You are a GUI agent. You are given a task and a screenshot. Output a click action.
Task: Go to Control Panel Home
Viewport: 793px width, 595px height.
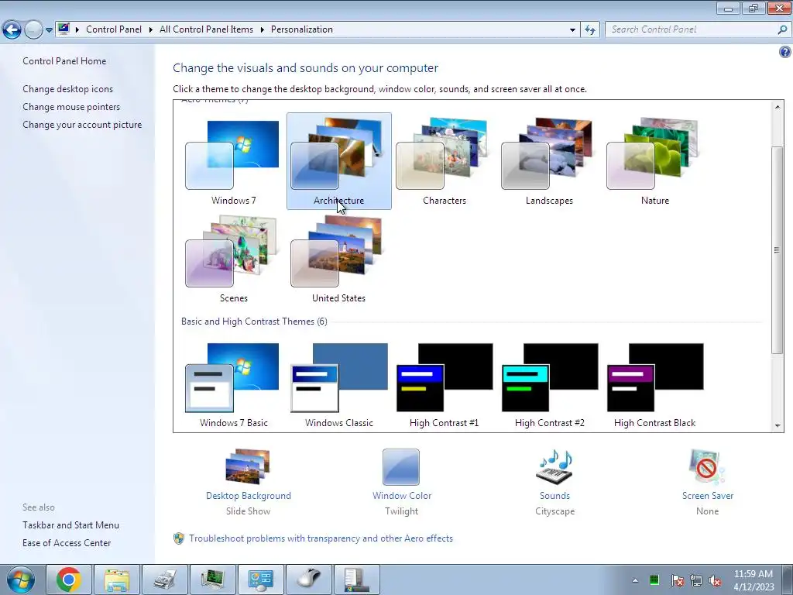point(64,61)
